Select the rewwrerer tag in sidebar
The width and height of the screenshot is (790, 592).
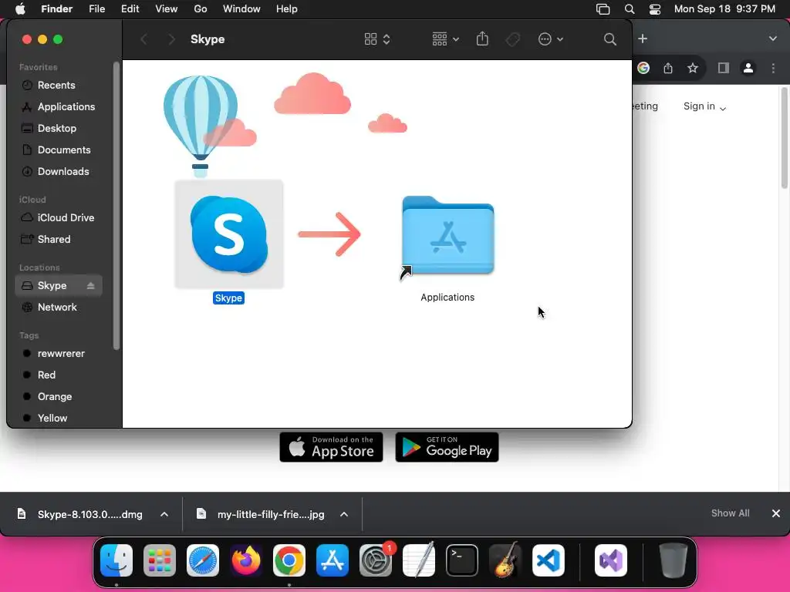[x=61, y=353]
